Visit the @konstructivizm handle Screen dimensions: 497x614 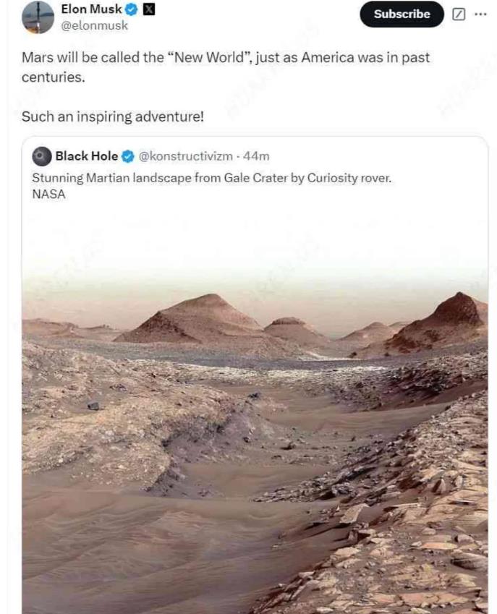click(186, 156)
